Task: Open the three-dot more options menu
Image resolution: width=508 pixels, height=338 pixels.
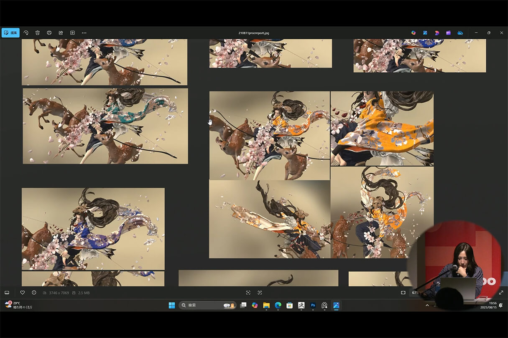Action: point(84,33)
